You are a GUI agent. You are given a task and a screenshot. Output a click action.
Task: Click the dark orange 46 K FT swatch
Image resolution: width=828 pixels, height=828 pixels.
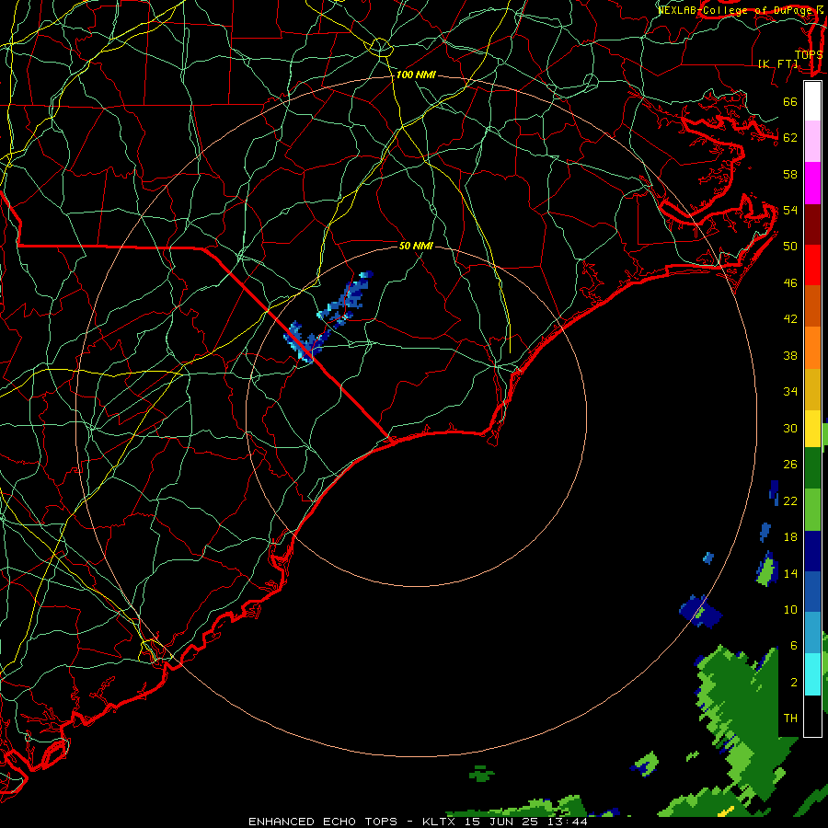pyautogui.click(x=812, y=306)
